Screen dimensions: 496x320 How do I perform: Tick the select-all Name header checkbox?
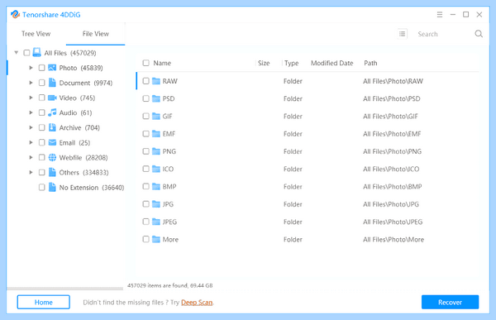point(145,63)
